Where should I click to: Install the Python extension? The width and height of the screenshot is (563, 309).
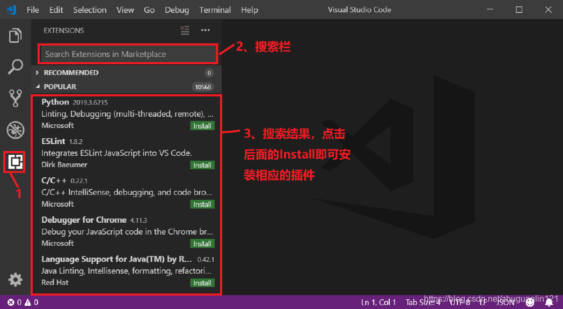(202, 125)
